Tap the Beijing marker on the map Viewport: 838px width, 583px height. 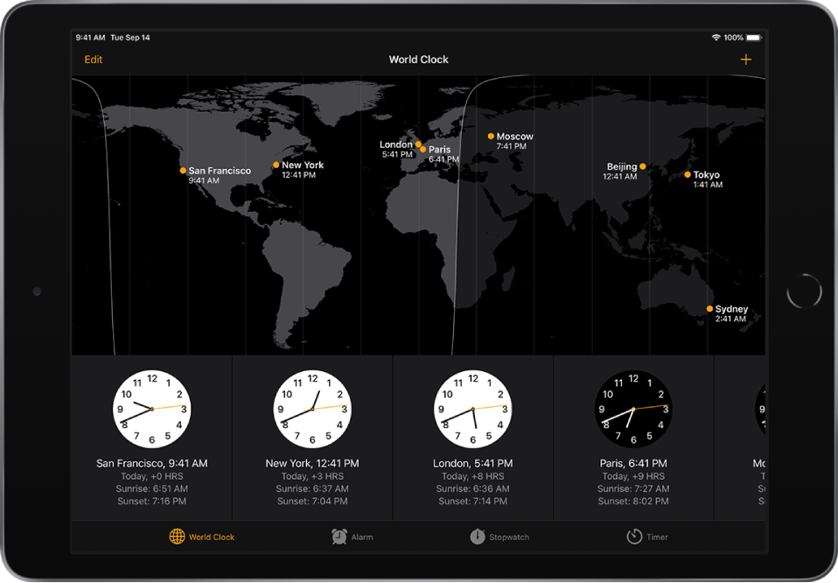point(643,165)
